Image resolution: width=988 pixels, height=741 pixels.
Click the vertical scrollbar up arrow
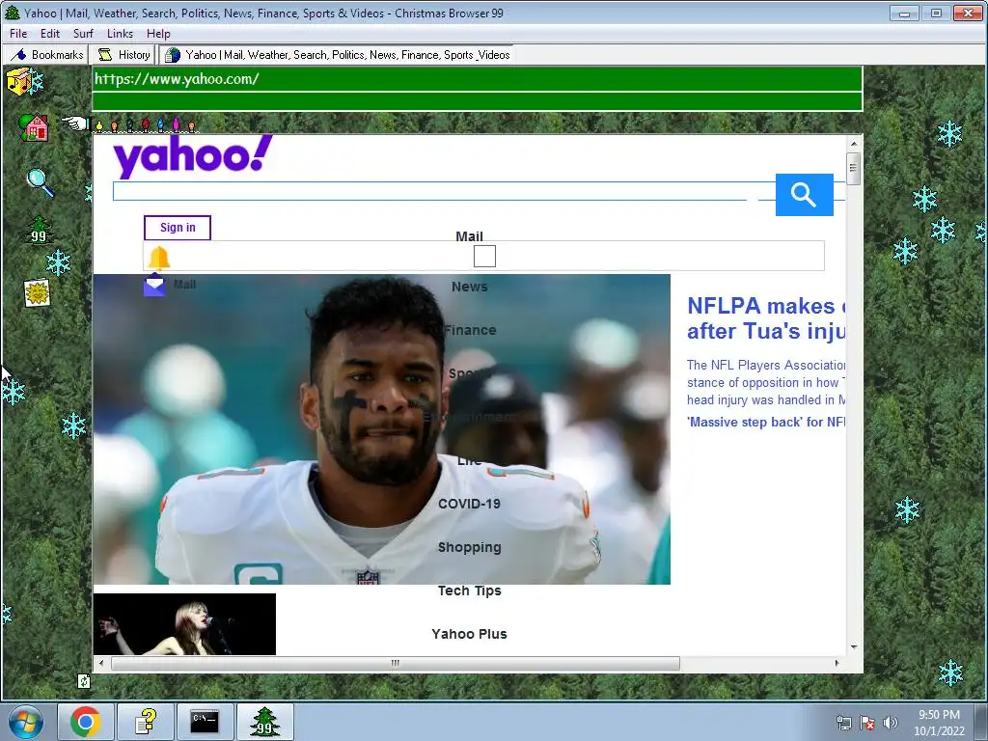[854, 144]
